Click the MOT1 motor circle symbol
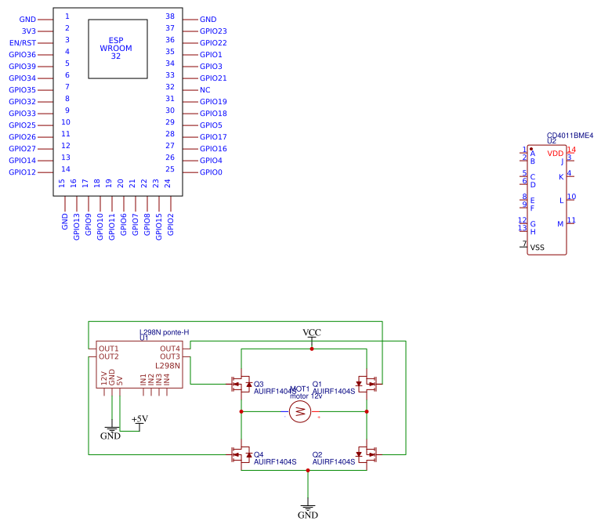The width and height of the screenshot is (601, 528). coord(300,412)
